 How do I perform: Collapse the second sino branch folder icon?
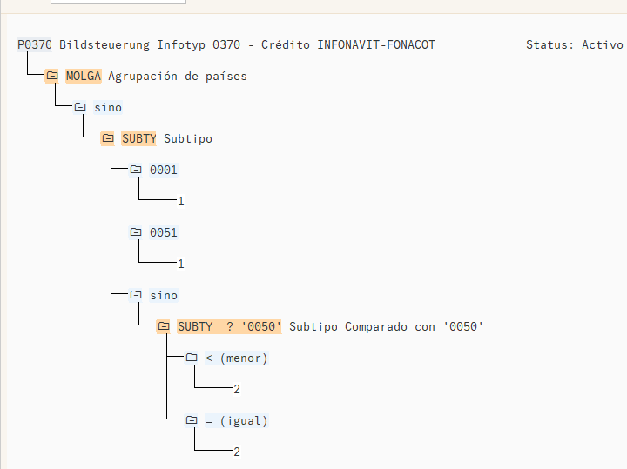(136, 295)
